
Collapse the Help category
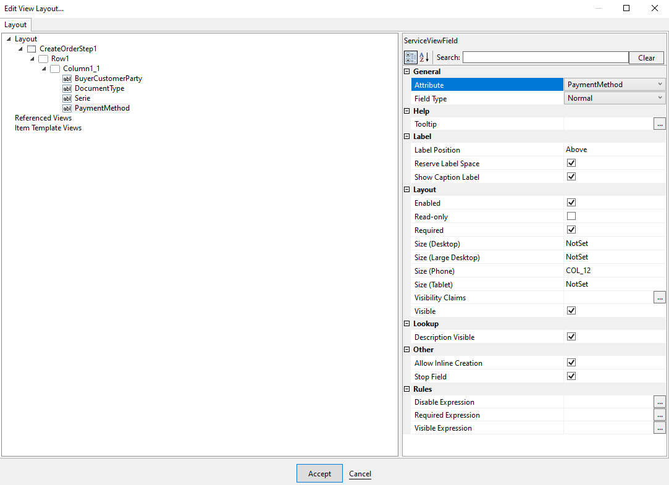coord(407,111)
